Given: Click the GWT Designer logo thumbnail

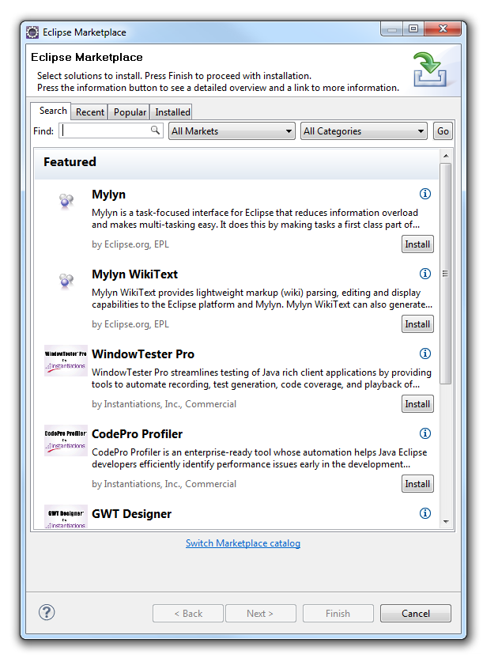Looking at the screenshot, I should (66, 516).
